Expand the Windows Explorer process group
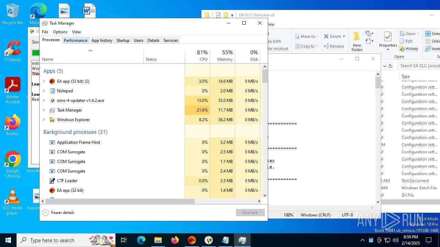 coord(44,120)
